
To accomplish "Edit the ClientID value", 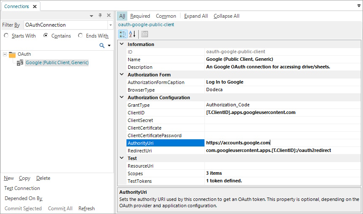I will click(x=282, y=112).
